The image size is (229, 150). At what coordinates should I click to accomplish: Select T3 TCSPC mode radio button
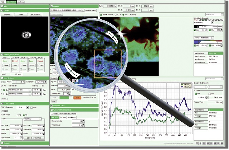click(x=24, y=115)
